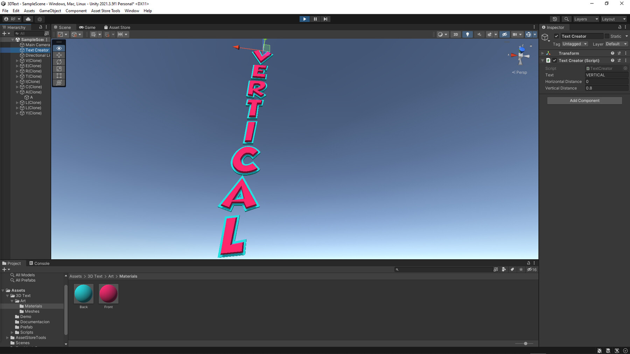Save the project search as favorite star
The height and width of the screenshot is (354, 630).
tap(521, 269)
